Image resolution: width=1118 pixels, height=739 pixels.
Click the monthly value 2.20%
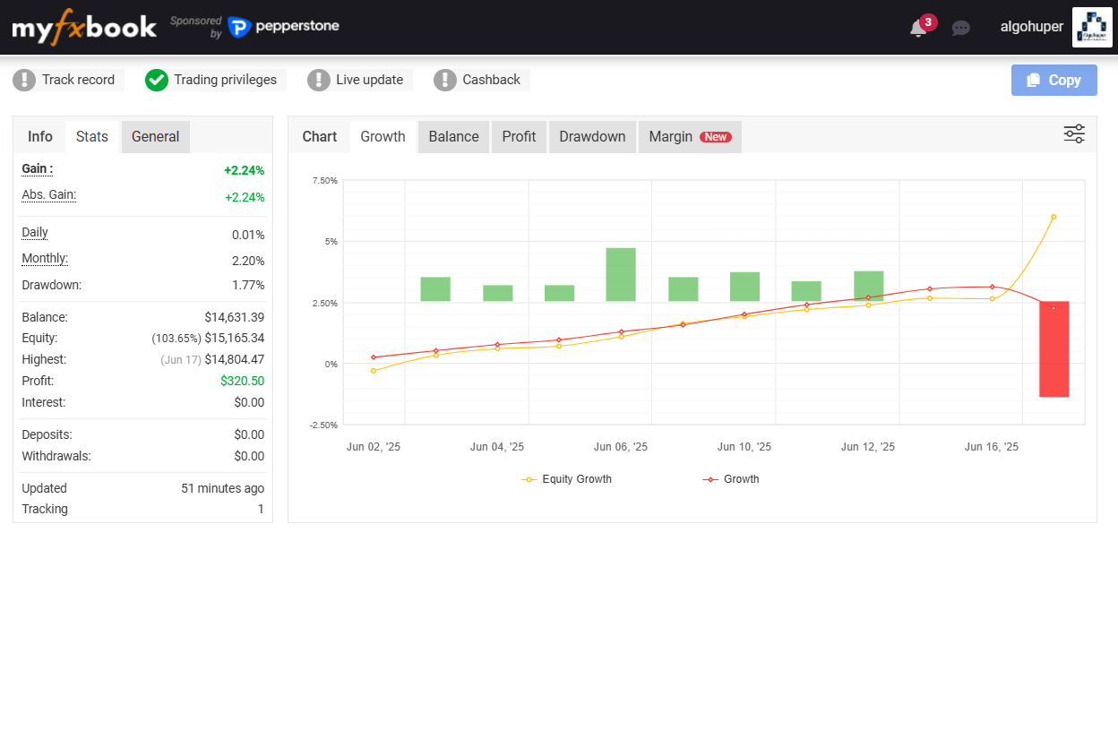248,262
